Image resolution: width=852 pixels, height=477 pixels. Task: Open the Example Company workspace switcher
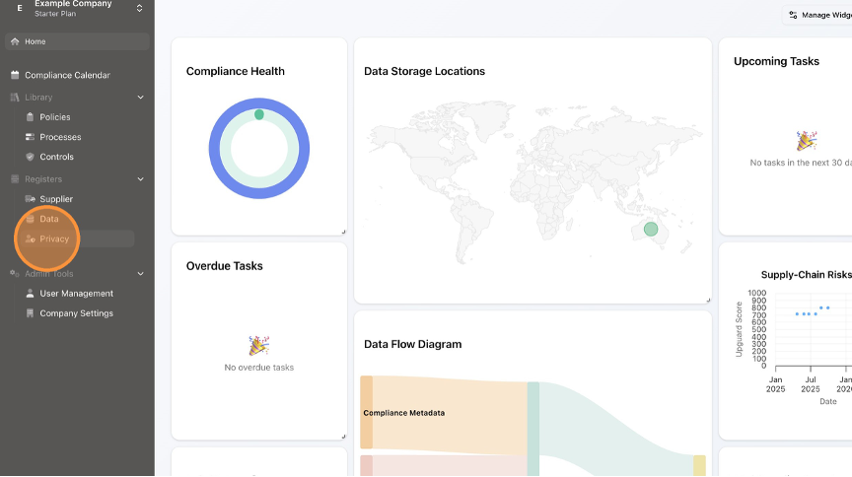(x=139, y=8)
